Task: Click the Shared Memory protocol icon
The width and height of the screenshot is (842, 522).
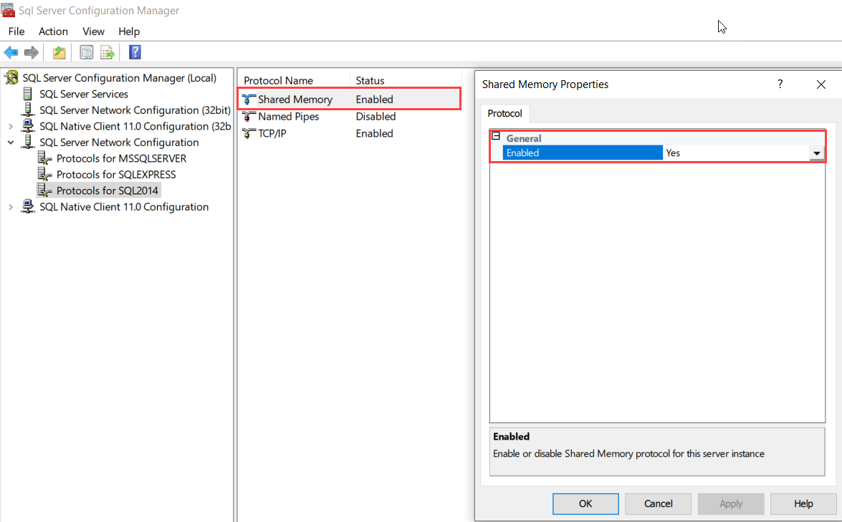Action: [249, 100]
